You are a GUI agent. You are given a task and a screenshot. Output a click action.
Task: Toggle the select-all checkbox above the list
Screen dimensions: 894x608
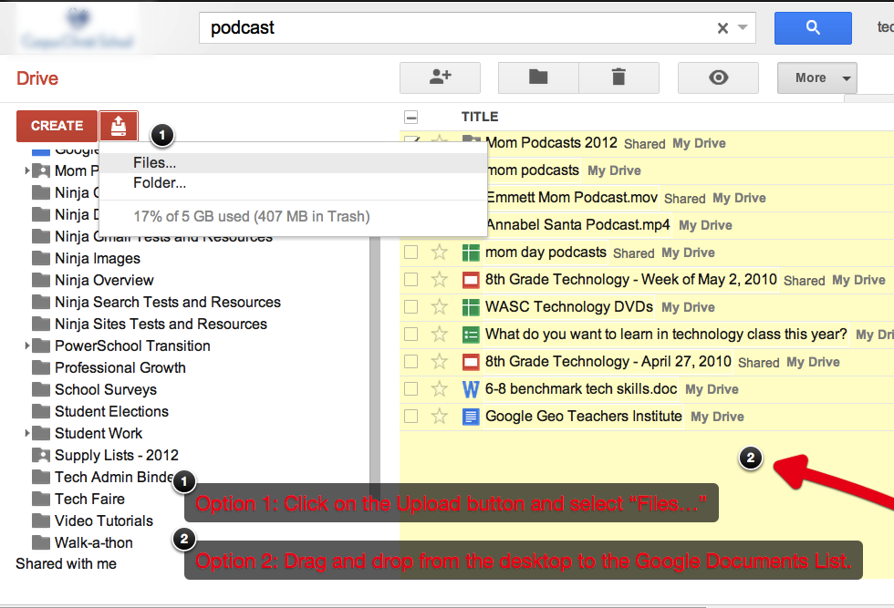tap(411, 118)
